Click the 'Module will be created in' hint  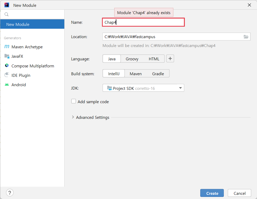click(159, 46)
